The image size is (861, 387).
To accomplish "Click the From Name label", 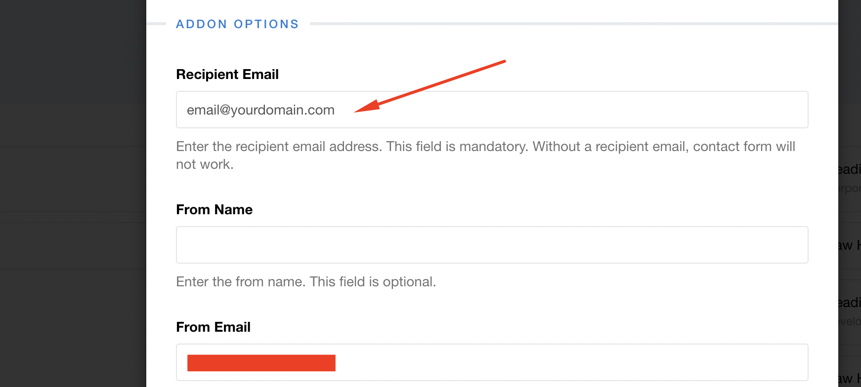I will pos(214,210).
